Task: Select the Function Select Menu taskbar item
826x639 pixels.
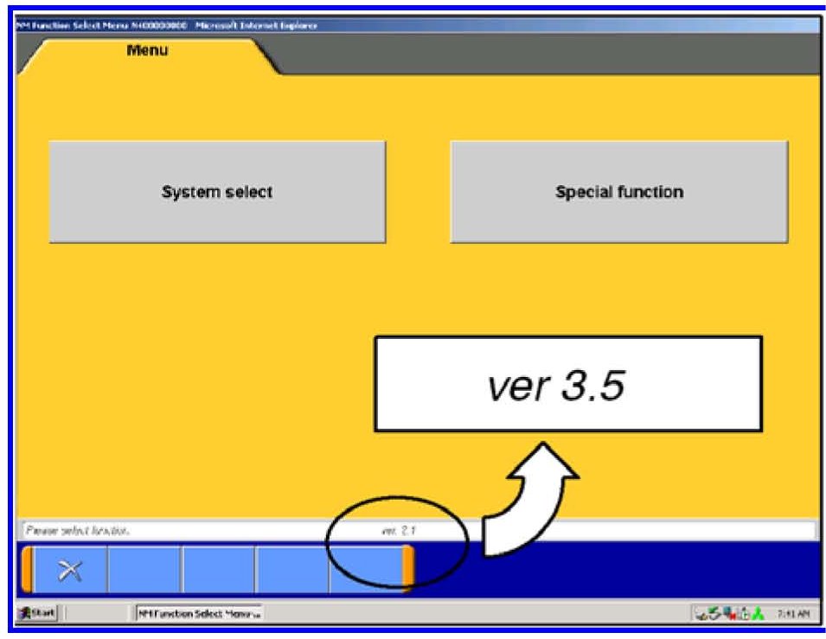Action: tap(198, 613)
